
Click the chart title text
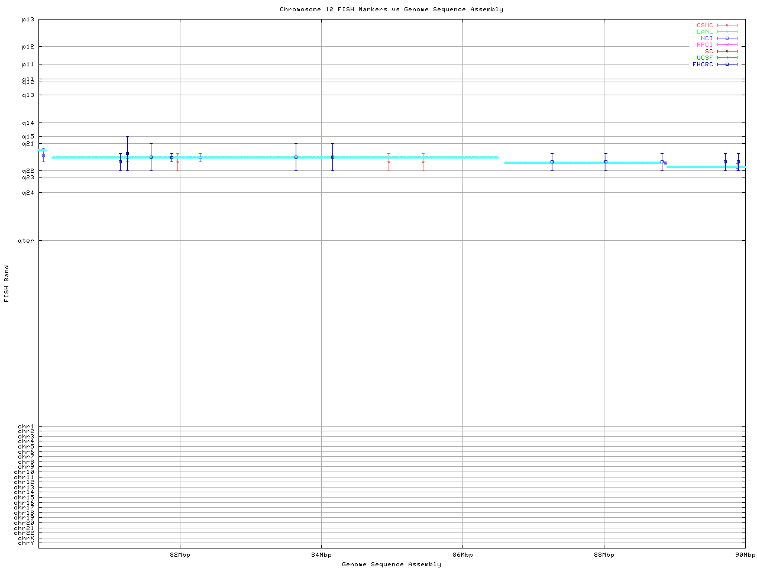[392, 9]
